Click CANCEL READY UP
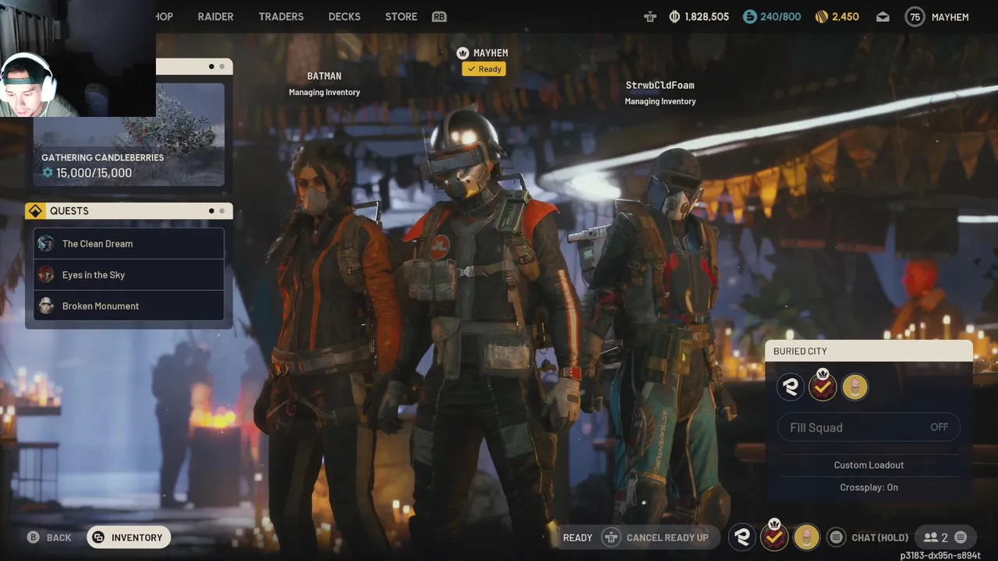 pyautogui.click(x=667, y=538)
